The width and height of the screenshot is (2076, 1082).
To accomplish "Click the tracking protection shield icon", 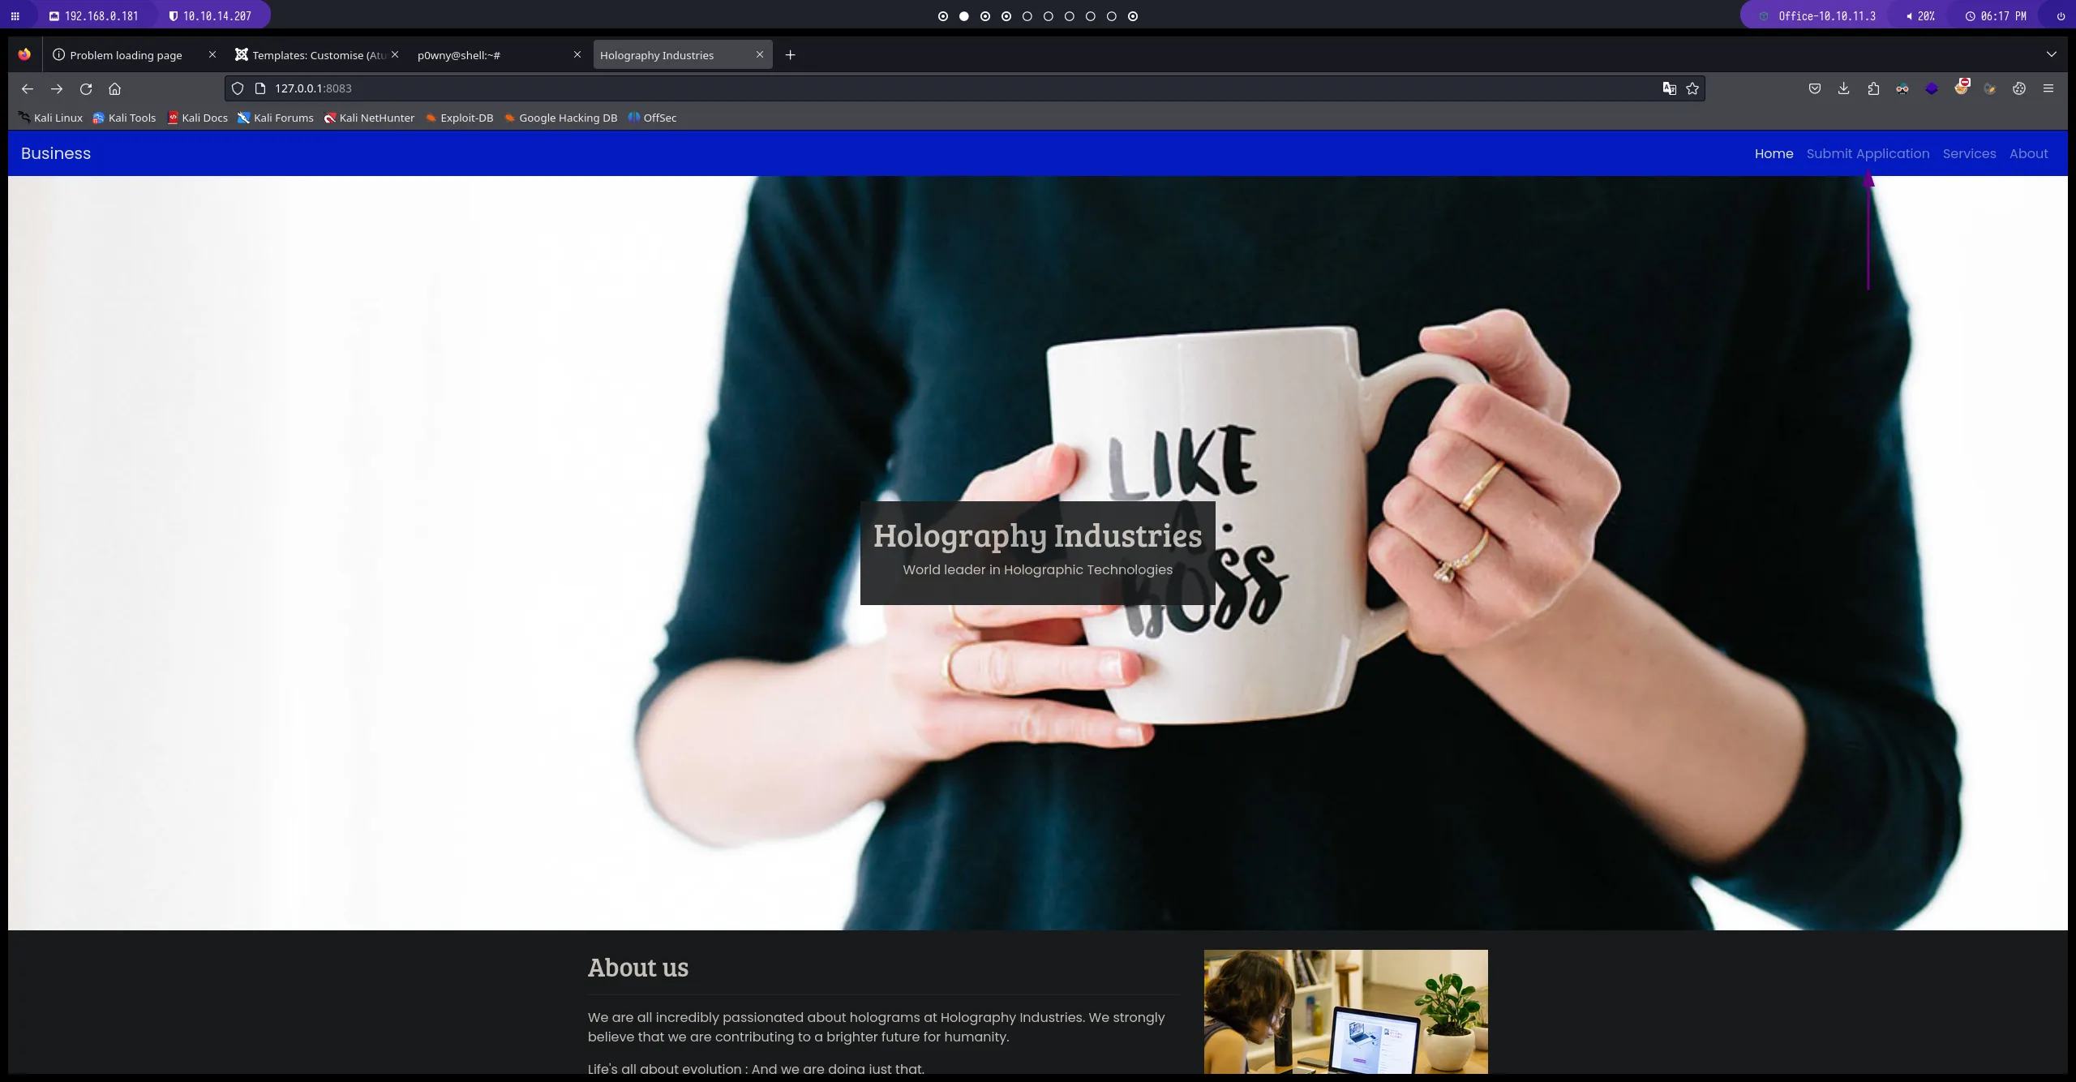I will 238,88.
